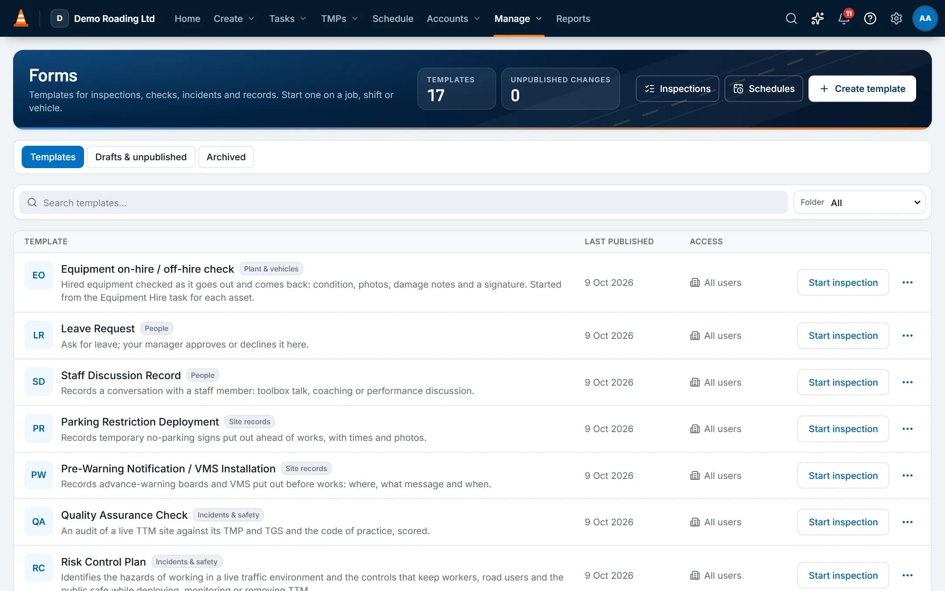Start inspection for Parking Restriction Deployment
Screen dimensions: 945x591
coord(843,429)
